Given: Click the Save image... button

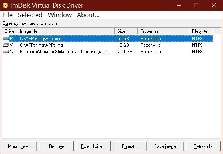Looking at the screenshot, I should pos(166,146).
